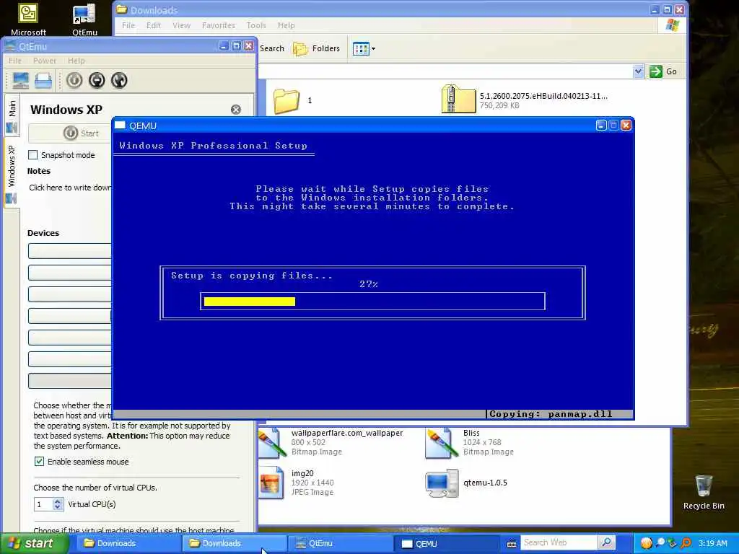Click the Search button in Downloads toolbar
The height and width of the screenshot is (554, 739).
[x=272, y=48]
